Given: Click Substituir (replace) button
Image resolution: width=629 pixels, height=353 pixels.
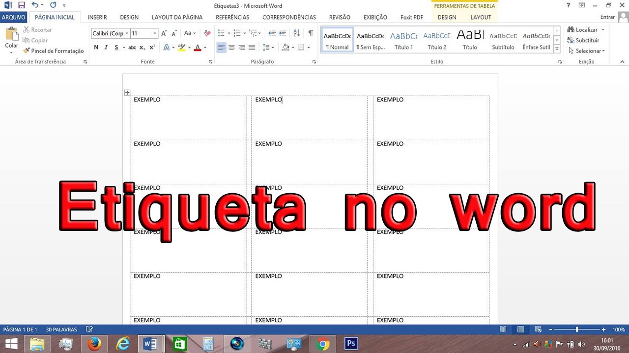Looking at the screenshot, I should tap(583, 40).
